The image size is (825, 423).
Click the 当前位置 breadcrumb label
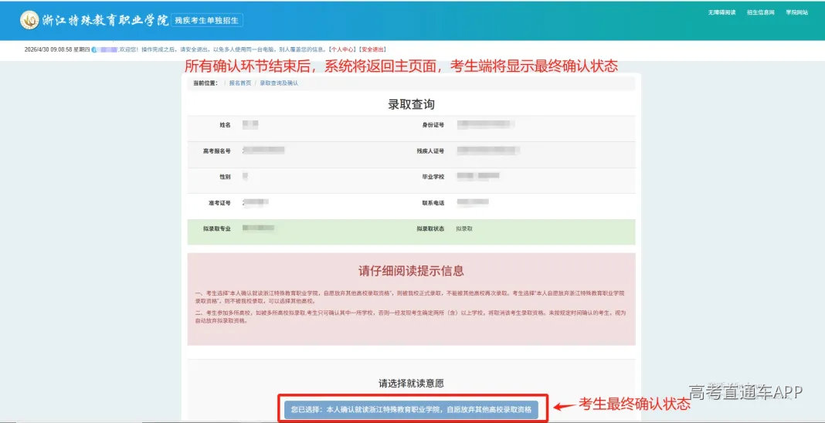pos(205,83)
